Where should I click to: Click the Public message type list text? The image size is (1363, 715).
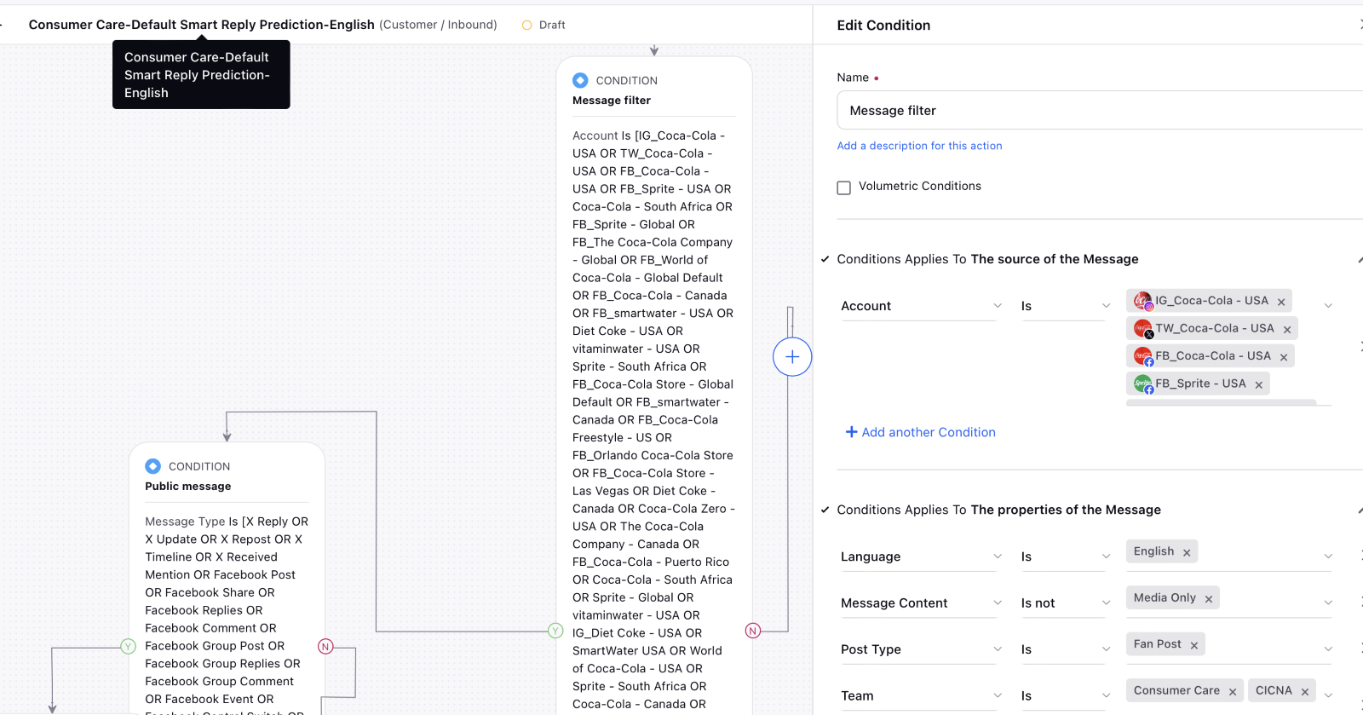click(227, 614)
